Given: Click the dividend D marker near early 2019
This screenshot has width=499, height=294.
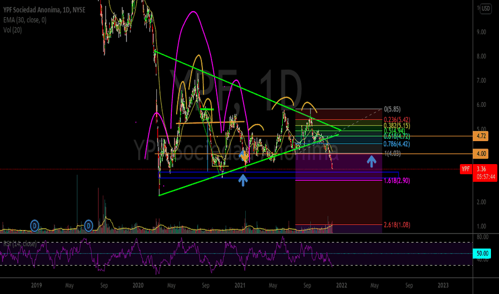Looking at the screenshot, I should pos(34,226).
